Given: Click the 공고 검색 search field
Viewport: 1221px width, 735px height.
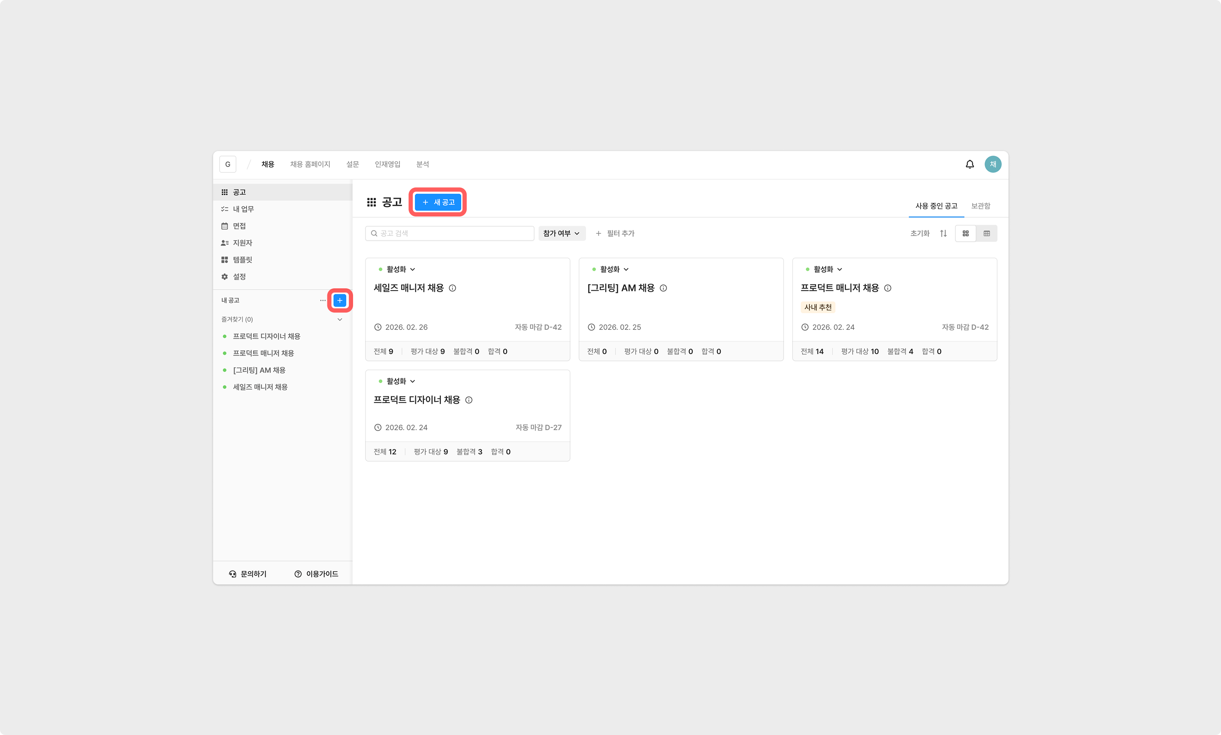Looking at the screenshot, I should click(x=449, y=234).
